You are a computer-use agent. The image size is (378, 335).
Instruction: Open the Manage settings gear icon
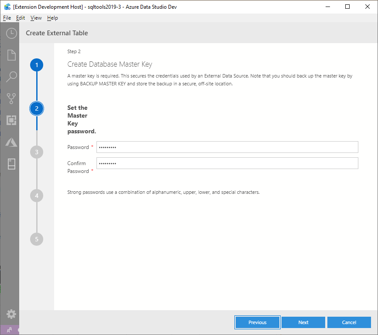11,314
